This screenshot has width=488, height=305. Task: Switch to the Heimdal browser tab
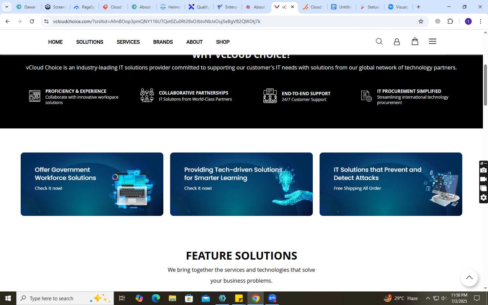[171, 7]
